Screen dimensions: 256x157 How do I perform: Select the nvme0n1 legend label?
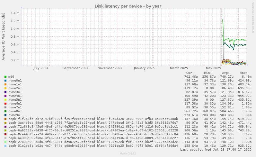tap(15, 81)
